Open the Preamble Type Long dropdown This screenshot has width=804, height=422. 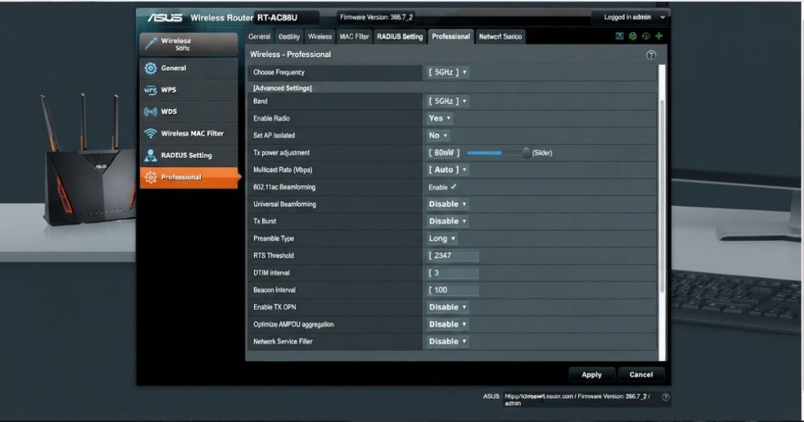[x=442, y=238]
